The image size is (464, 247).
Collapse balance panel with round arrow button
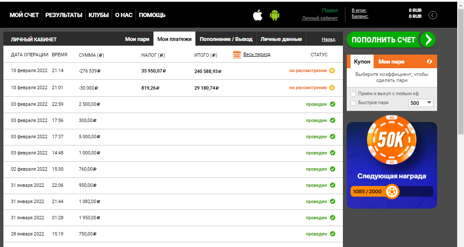tap(433, 15)
